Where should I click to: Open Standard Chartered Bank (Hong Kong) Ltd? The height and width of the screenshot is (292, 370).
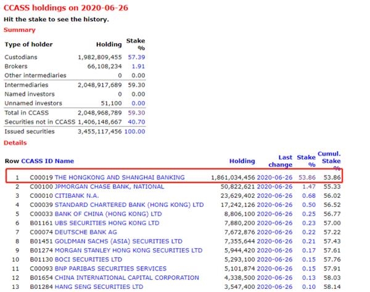(129, 205)
